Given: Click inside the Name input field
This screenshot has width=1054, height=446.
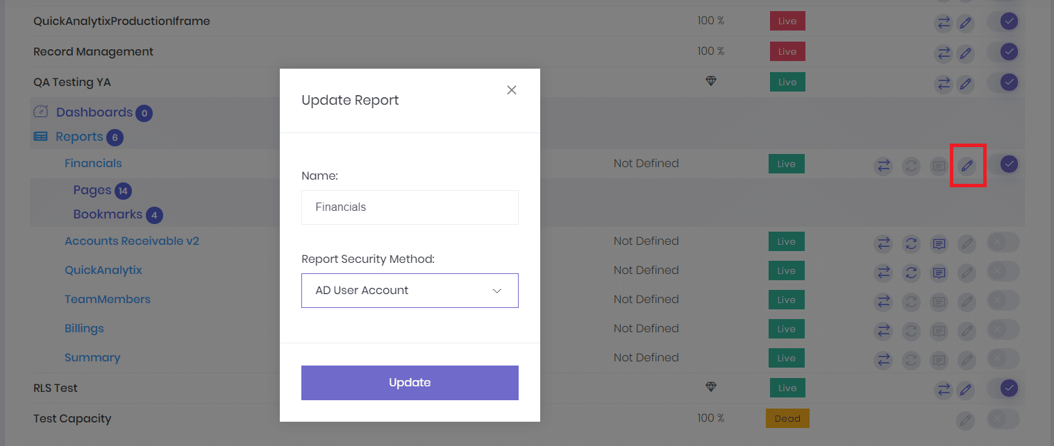Looking at the screenshot, I should 410,207.
